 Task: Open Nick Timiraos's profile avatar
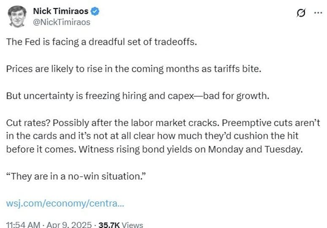click(x=16, y=16)
